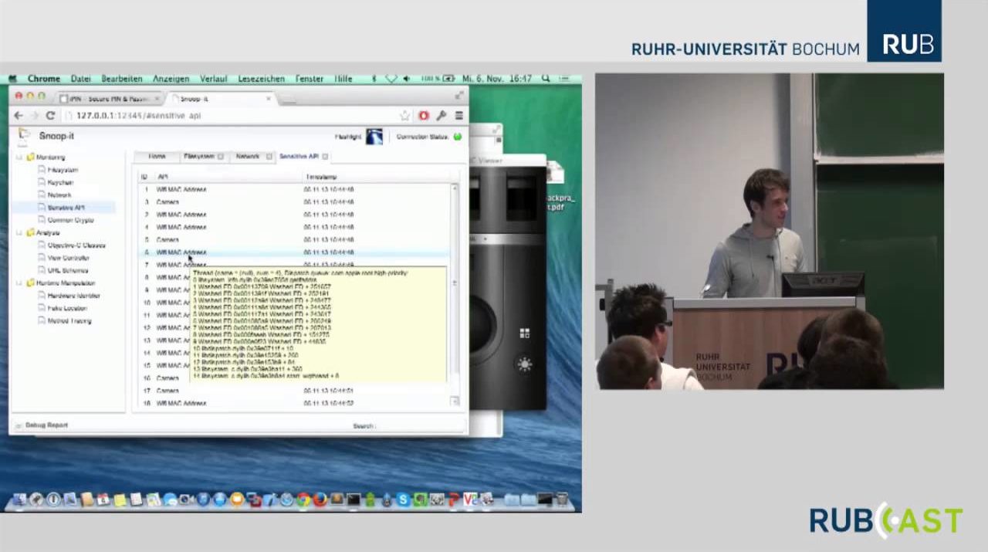This screenshot has width=988, height=552.
Task: Collapse the Monitoring tree folder
Action: tap(19, 157)
